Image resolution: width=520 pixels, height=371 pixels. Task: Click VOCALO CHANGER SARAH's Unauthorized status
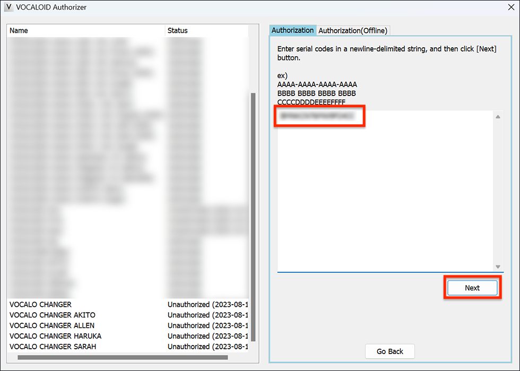(207, 346)
